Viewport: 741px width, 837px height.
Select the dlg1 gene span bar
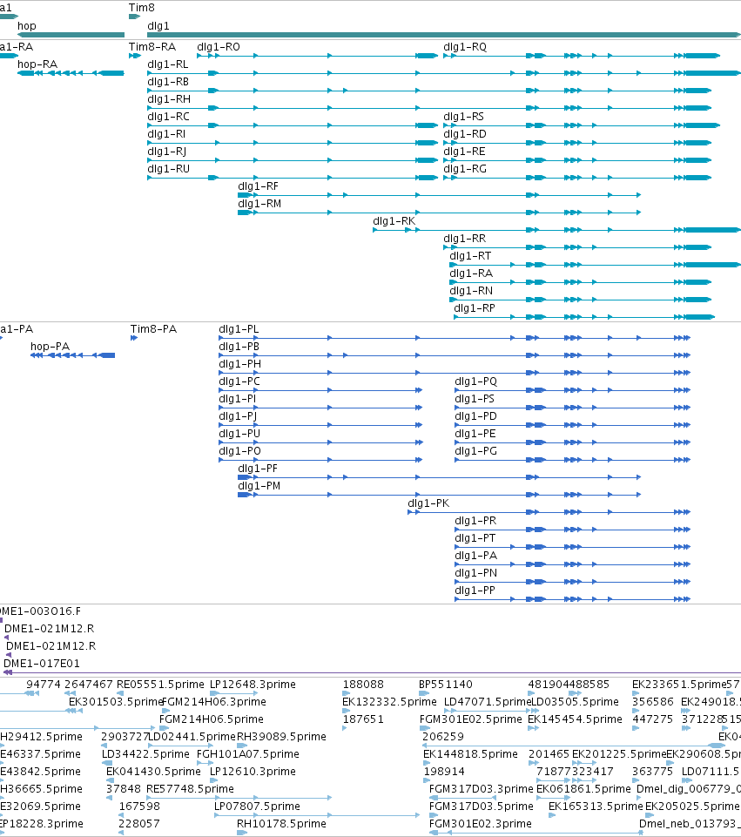click(444, 35)
